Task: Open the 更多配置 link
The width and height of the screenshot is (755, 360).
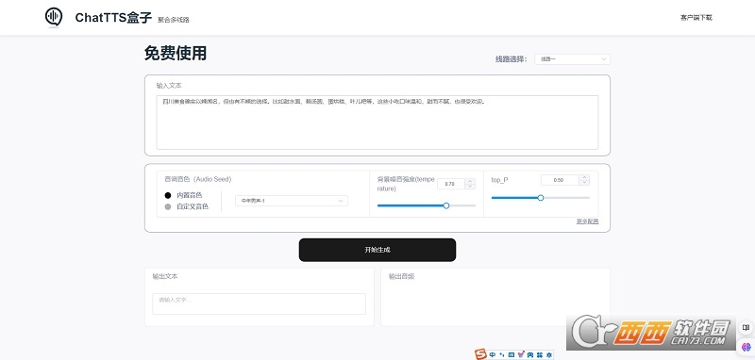Action: click(x=587, y=221)
